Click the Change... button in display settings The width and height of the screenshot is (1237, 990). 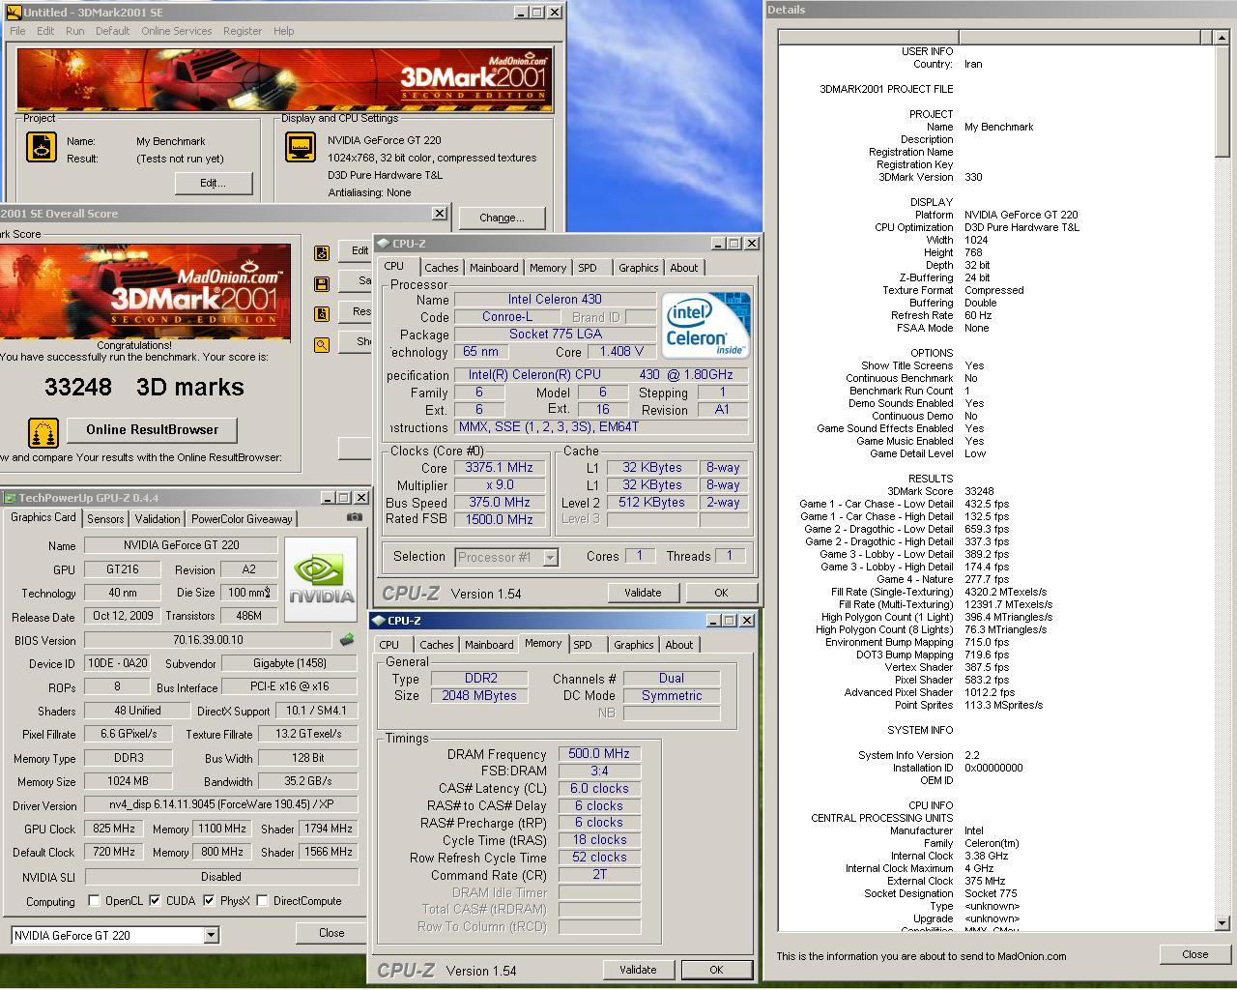point(502,218)
